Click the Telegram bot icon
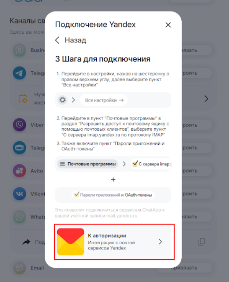The height and width of the screenshot is (282, 229). (x=19, y=148)
